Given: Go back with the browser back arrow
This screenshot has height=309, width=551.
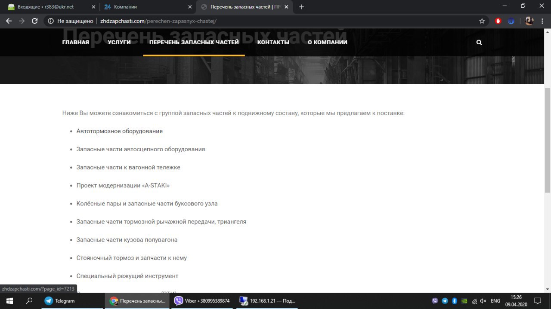Looking at the screenshot, I should click(x=9, y=21).
